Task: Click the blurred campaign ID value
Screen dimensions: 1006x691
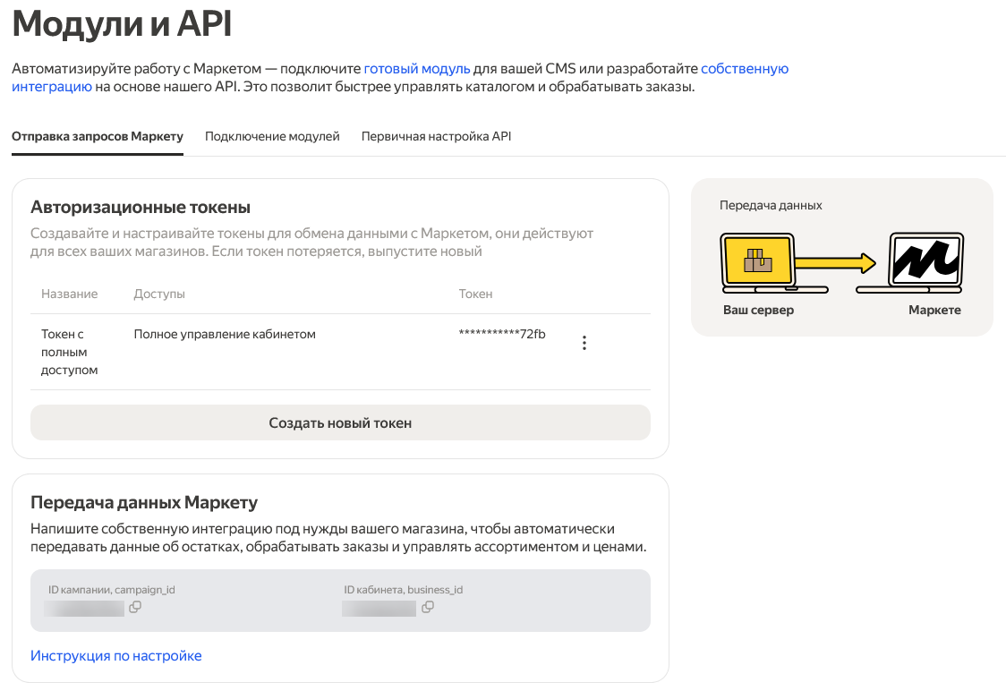Action: pos(84,609)
